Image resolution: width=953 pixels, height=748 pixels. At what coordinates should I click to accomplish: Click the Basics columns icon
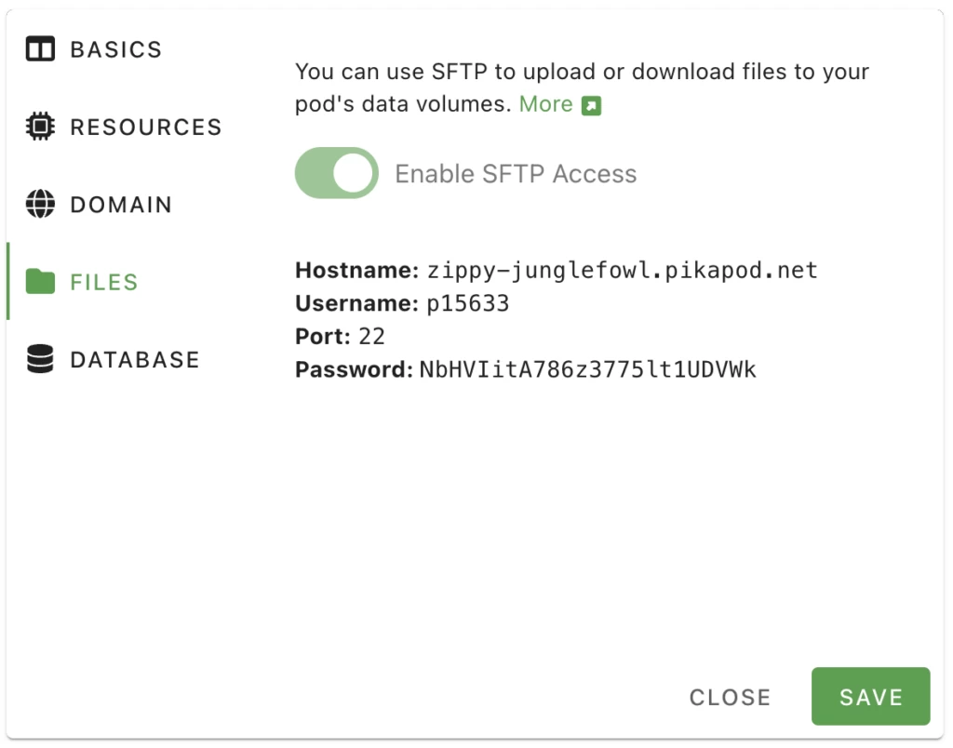click(39, 49)
